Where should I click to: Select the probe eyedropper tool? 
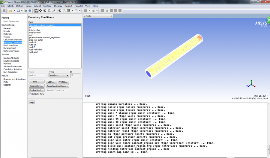coord(54,11)
